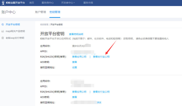Click 查看支付宝公钥 for the first app
The height and width of the screenshot is (106, 182).
[101, 57]
